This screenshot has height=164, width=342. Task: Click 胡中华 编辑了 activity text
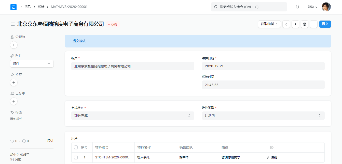20,155
